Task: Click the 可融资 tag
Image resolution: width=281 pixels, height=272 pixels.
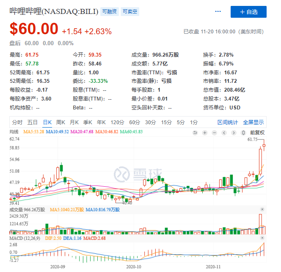Action: pyautogui.click(x=110, y=12)
